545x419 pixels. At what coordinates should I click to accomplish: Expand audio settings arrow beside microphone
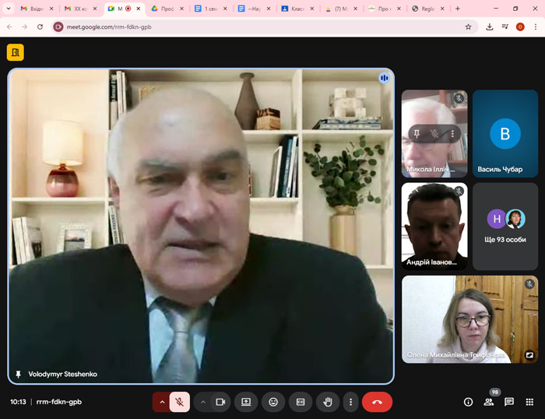pyautogui.click(x=162, y=402)
